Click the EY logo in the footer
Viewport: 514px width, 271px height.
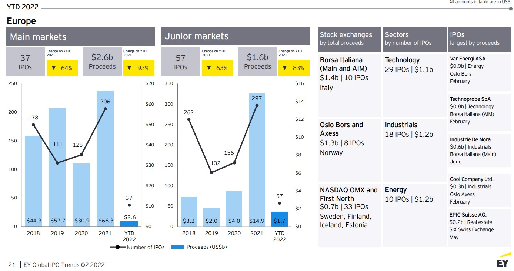[x=503, y=260]
